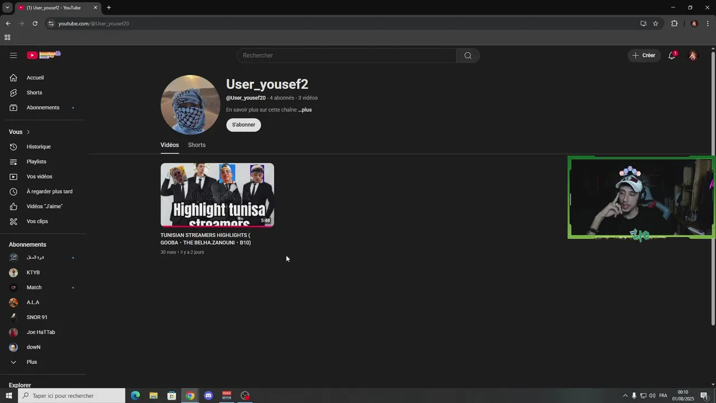Click the Tunisian Streamers Highlights video title
The image size is (716, 403).
pyautogui.click(x=205, y=239)
